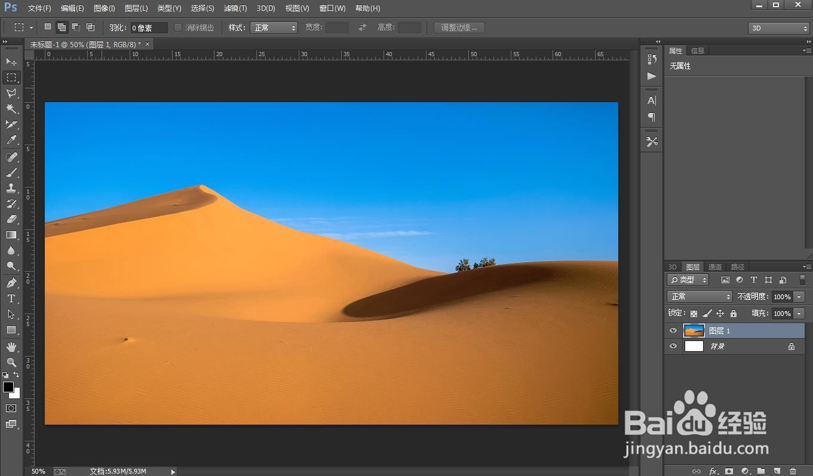Open the 样式 style dropdown showing 正常
Screen dimensions: 813x476
(x=274, y=27)
